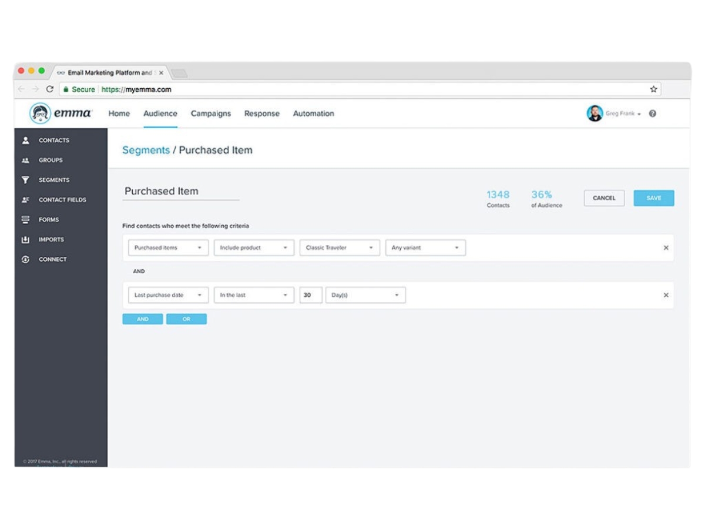
Task: Expand the Day(s) unit dropdown
Action: point(365,295)
